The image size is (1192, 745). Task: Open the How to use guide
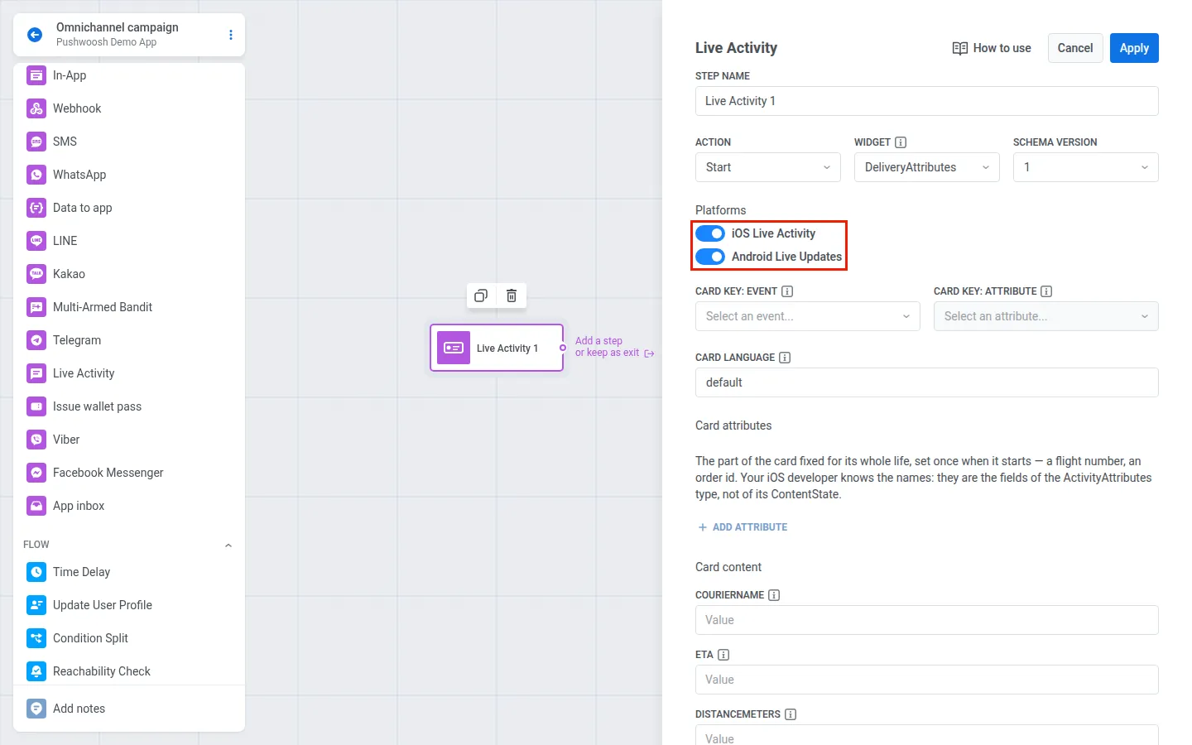click(992, 48)
